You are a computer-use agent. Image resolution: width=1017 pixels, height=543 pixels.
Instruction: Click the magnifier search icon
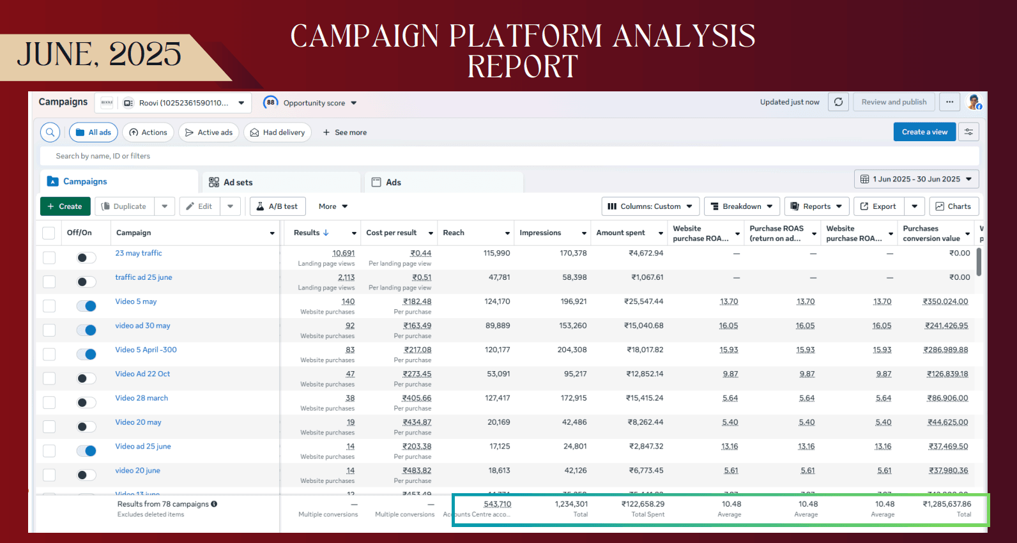click(x=50, y=132)
